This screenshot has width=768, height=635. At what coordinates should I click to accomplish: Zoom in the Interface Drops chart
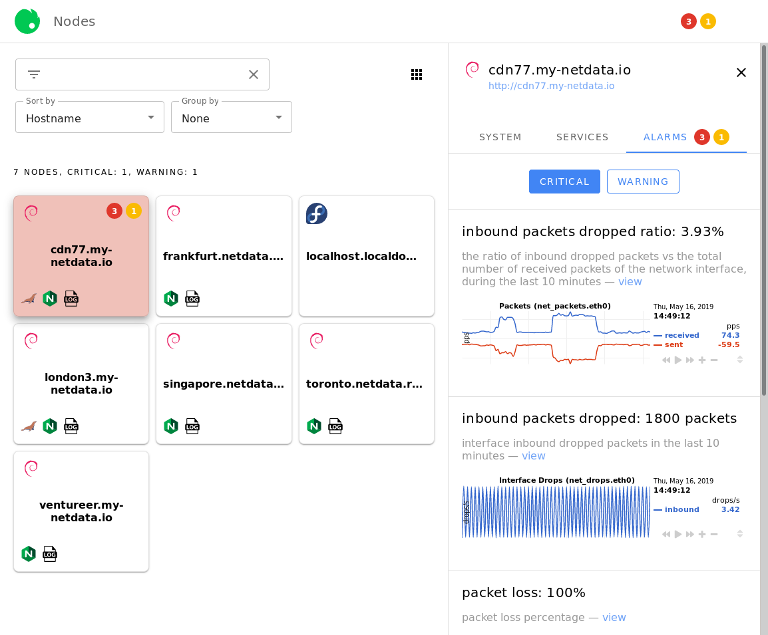click(x=702, y=534)
